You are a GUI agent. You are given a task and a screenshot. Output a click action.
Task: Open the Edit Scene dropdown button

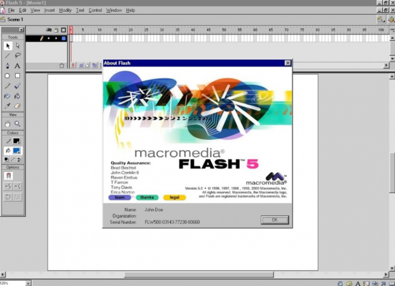point(381,19)
